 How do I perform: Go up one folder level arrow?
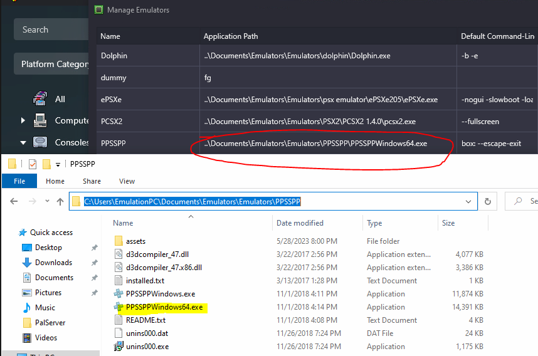pos(60,202)
